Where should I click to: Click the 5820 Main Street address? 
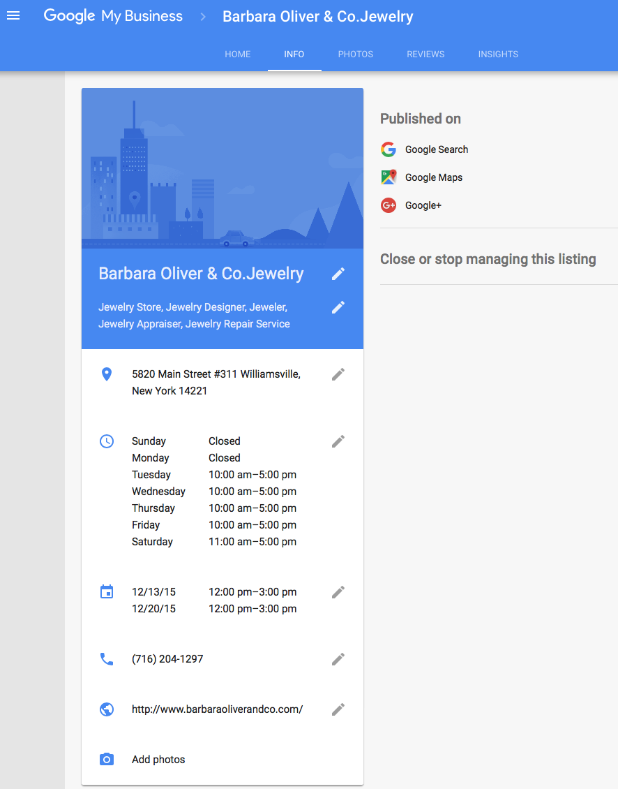click(x=216, y=383)
